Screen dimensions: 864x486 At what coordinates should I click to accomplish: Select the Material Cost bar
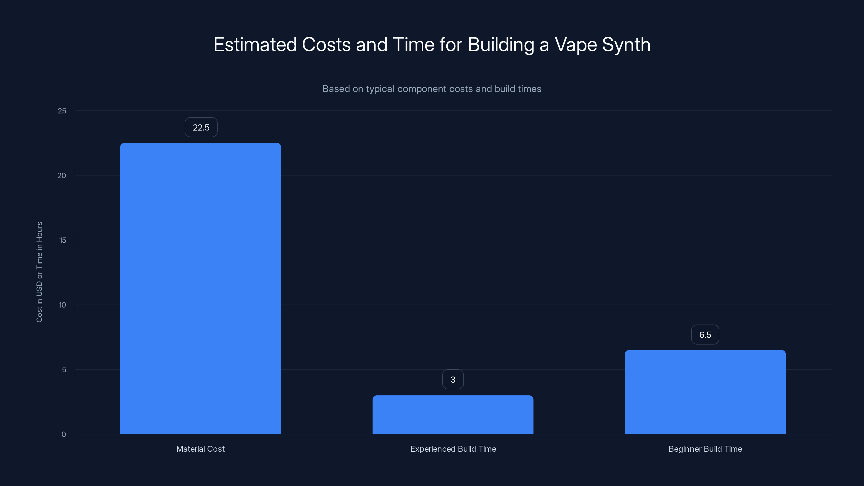[x=200, y=288]
